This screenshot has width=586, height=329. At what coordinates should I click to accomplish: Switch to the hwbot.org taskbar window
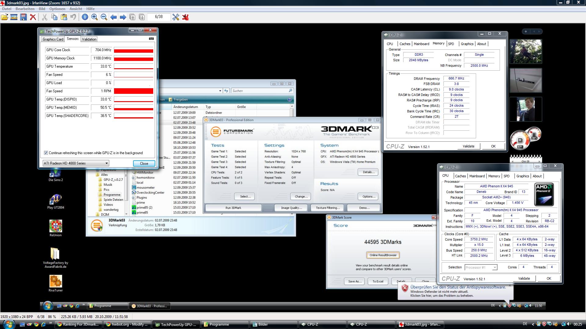(x=127, y=324)
